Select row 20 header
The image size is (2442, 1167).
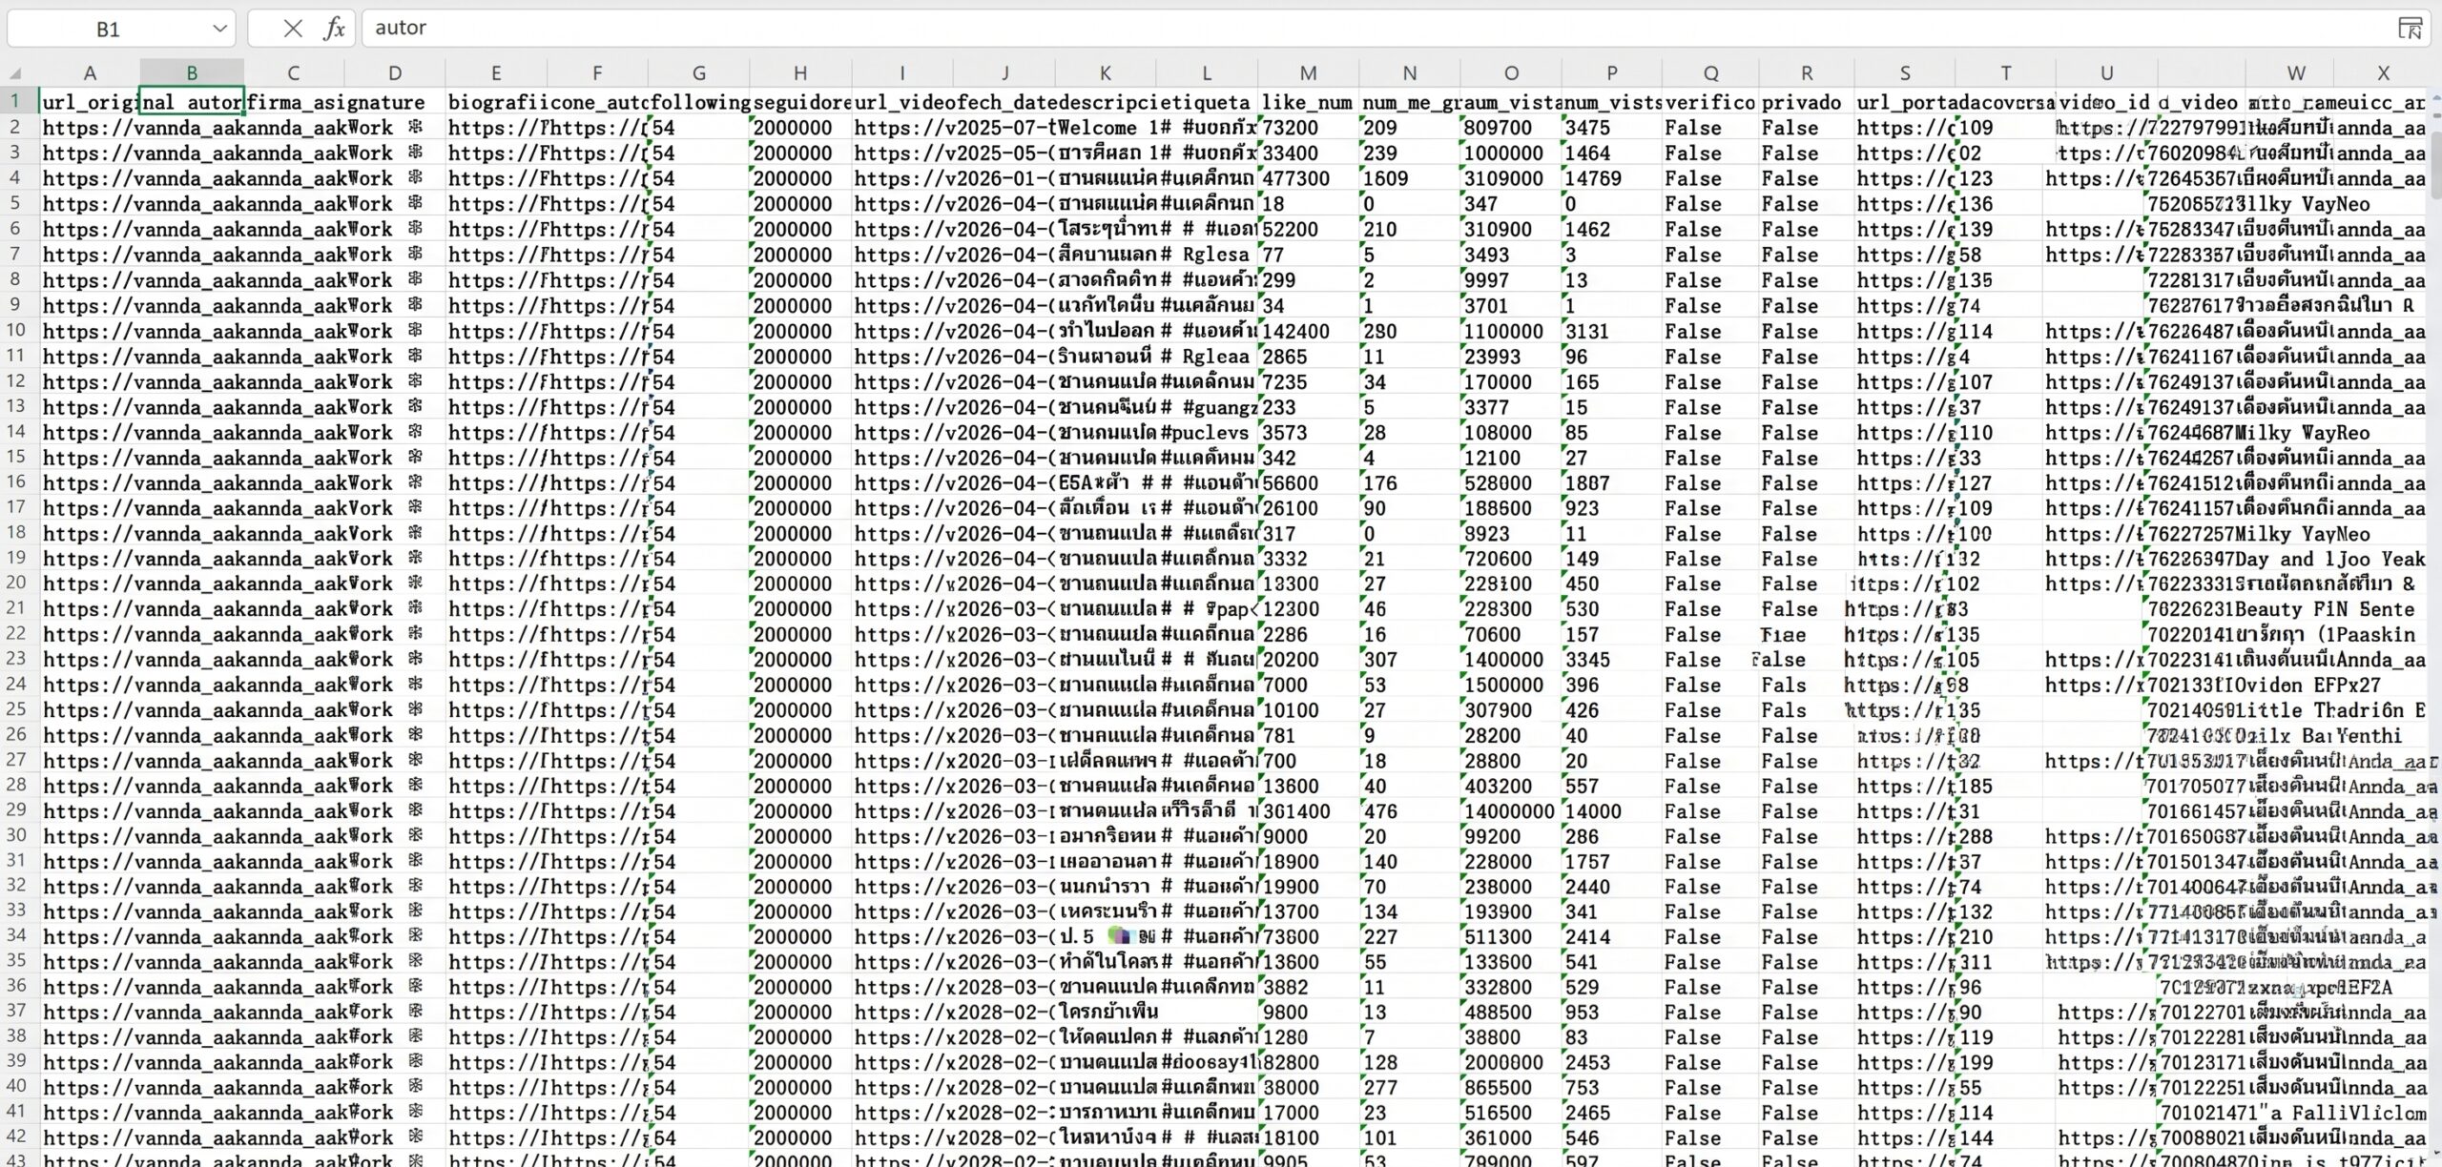click(15, 583)
